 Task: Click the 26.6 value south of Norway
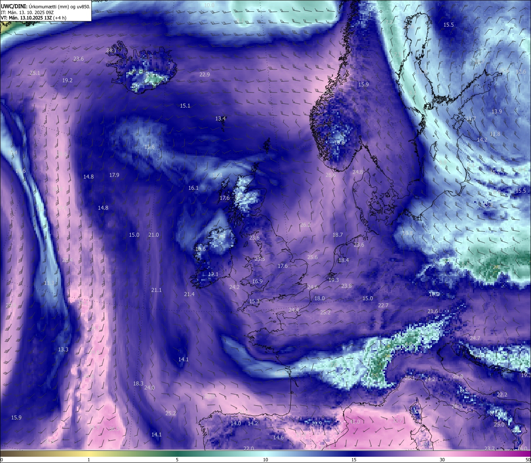pyautogui.click(x=331, y=175)
